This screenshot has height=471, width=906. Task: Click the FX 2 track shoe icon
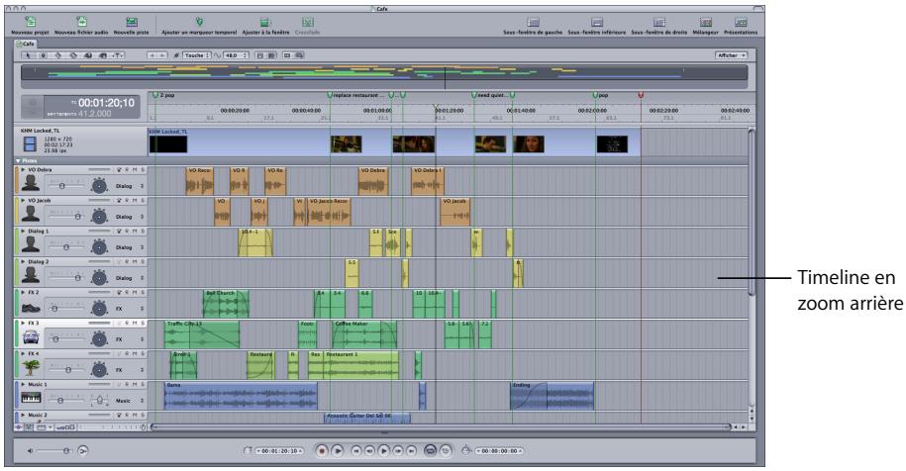[31, 308]
